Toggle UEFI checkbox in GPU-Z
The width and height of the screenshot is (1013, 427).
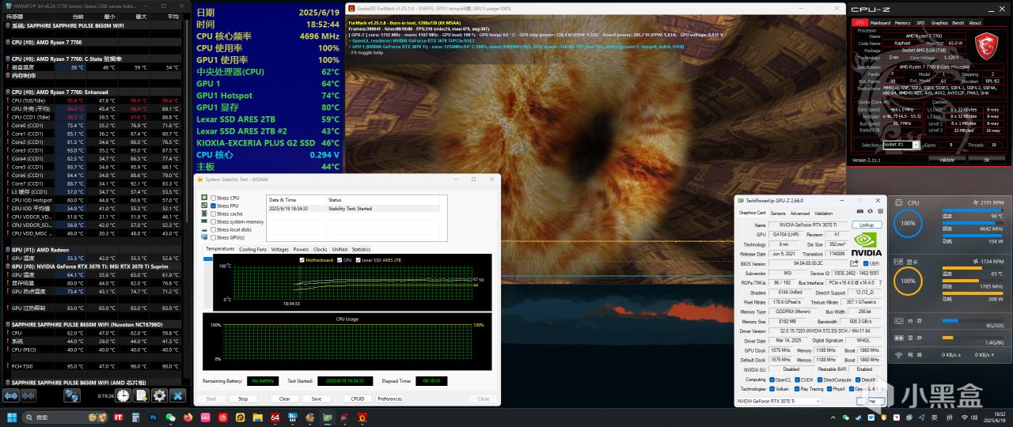click(x=866, y=263)
